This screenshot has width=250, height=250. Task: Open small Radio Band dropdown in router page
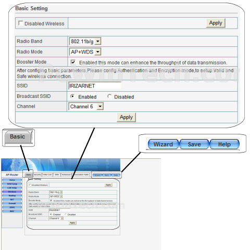pyautogui.click(x=56, y=192)
